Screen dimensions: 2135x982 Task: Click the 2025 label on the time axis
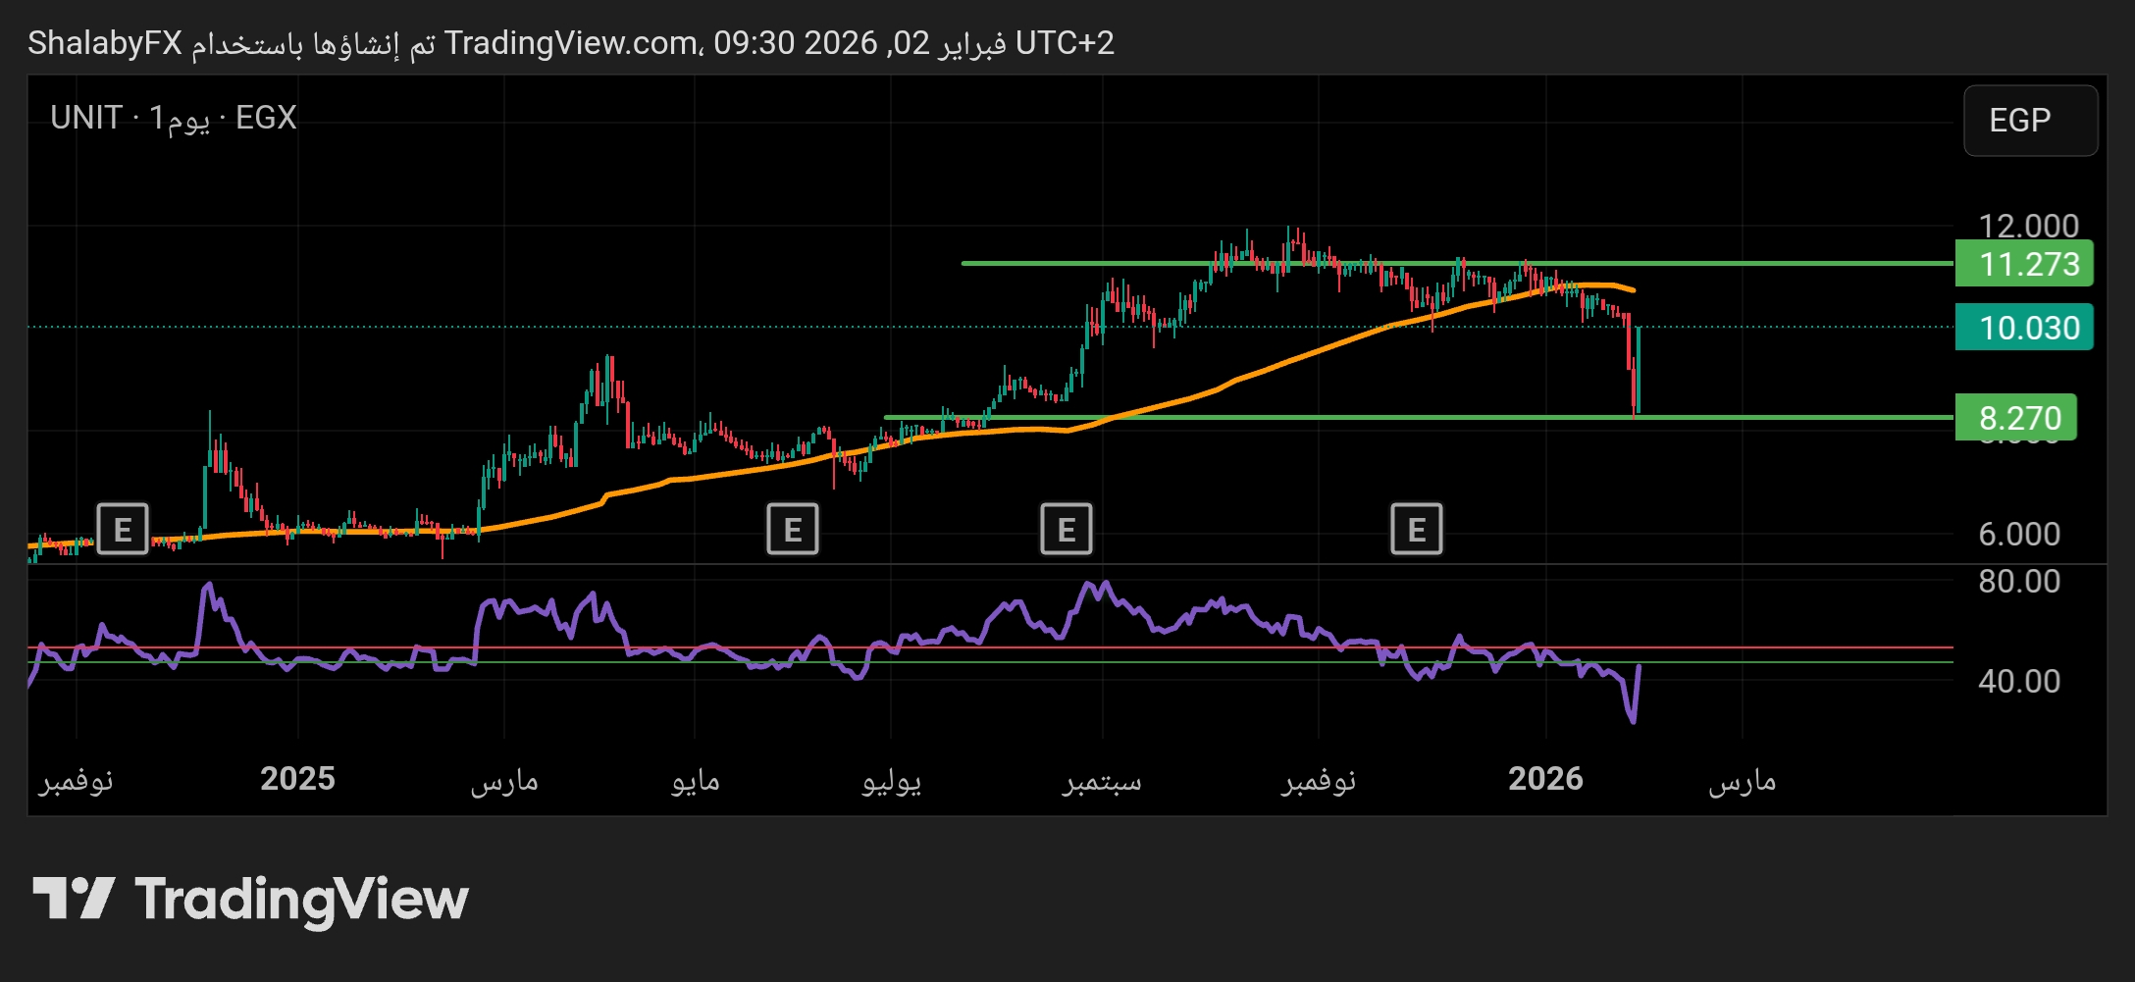point(297,779)
